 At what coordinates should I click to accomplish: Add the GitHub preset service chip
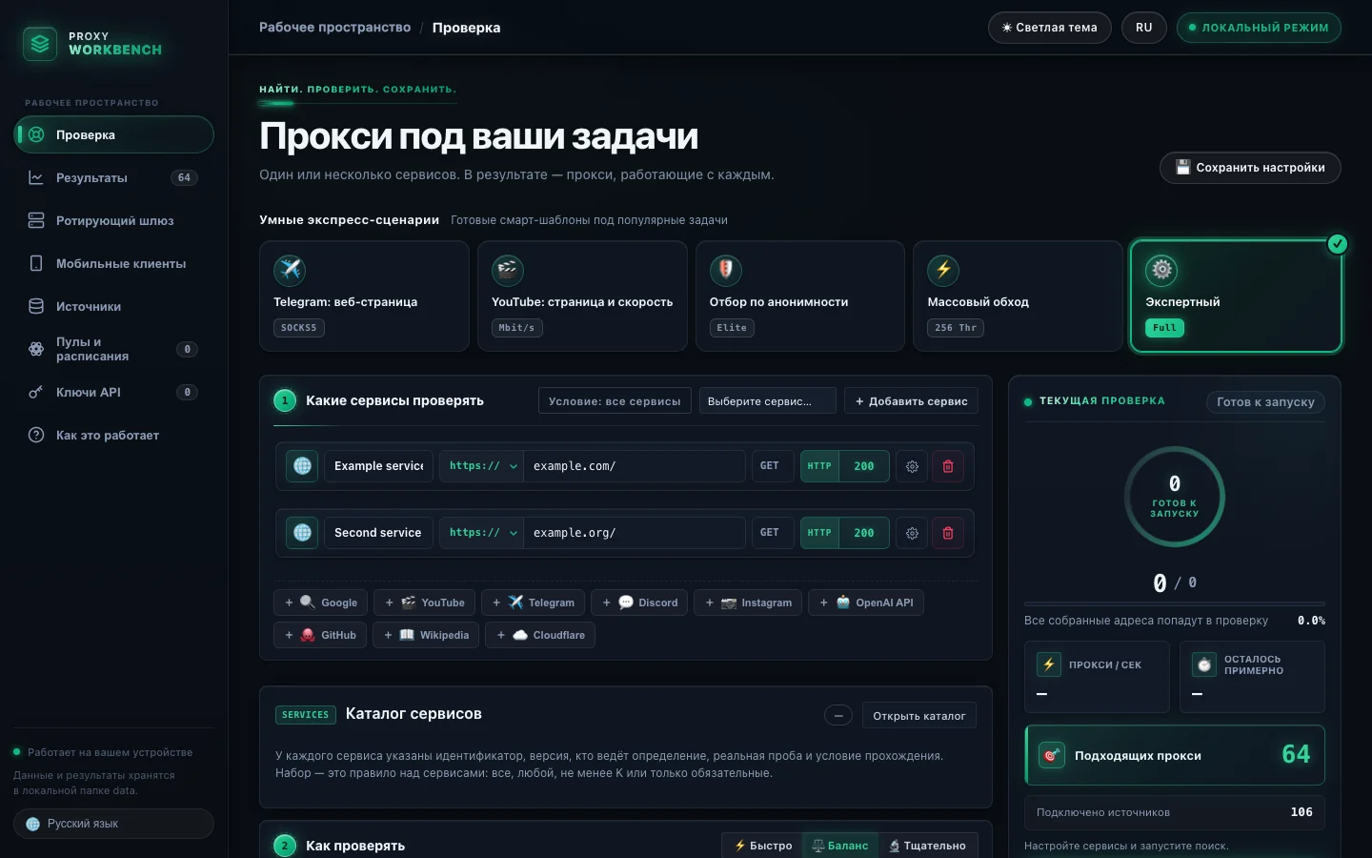321,635
